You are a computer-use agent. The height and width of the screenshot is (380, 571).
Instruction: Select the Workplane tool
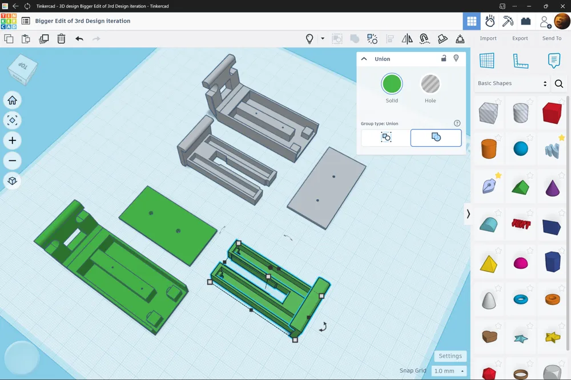pos(487,60)
